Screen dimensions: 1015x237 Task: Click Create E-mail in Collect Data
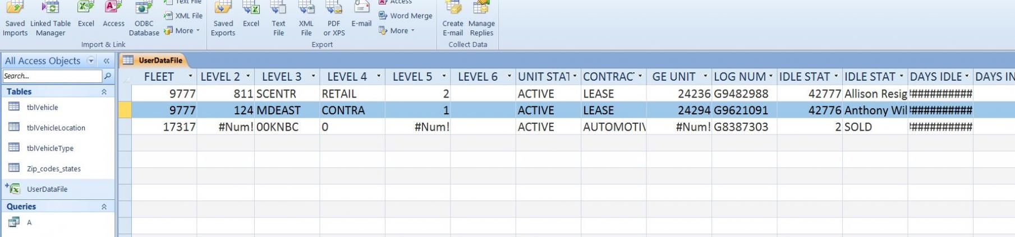(453, 18)
